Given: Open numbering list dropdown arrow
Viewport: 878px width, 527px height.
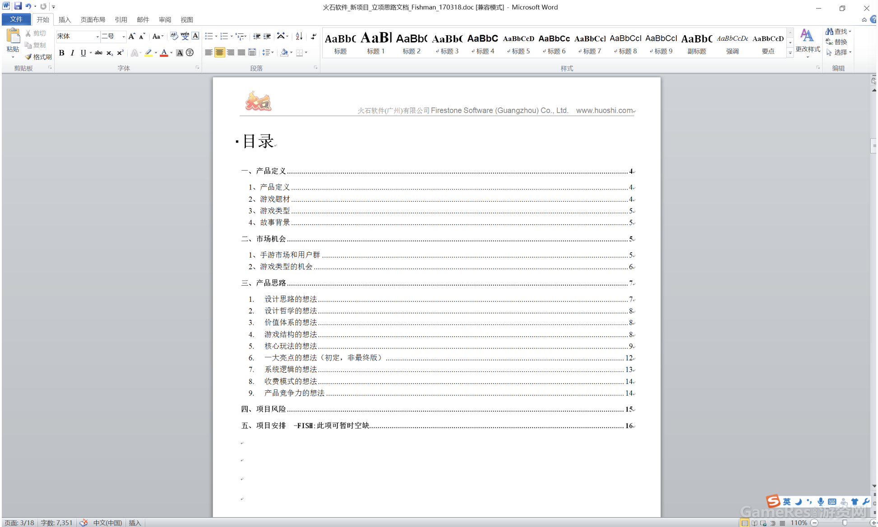Looking at the screenshot, I should click(x=231, y=36).
